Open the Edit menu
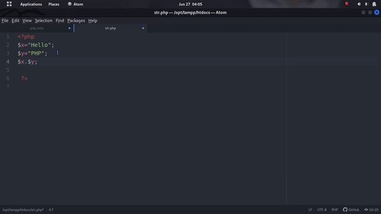 [15, 21]
